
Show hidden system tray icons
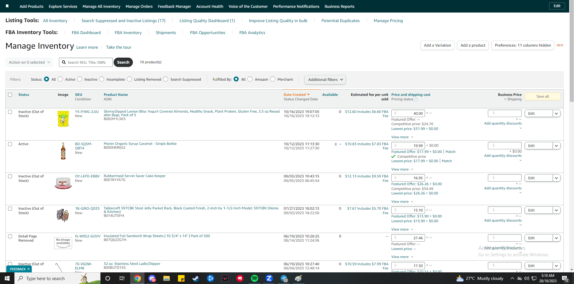(512, 278)
